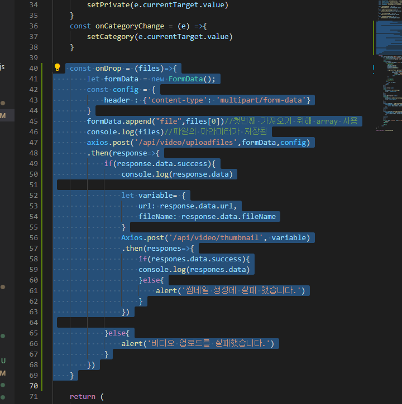This screenshot has height=404, width=402.
Task: Click the comment '파일의 파라미터가 저장됨'
Action: (x=216, y=132)
